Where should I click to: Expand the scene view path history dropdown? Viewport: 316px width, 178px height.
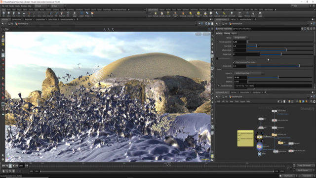click(x=196, y=24)
